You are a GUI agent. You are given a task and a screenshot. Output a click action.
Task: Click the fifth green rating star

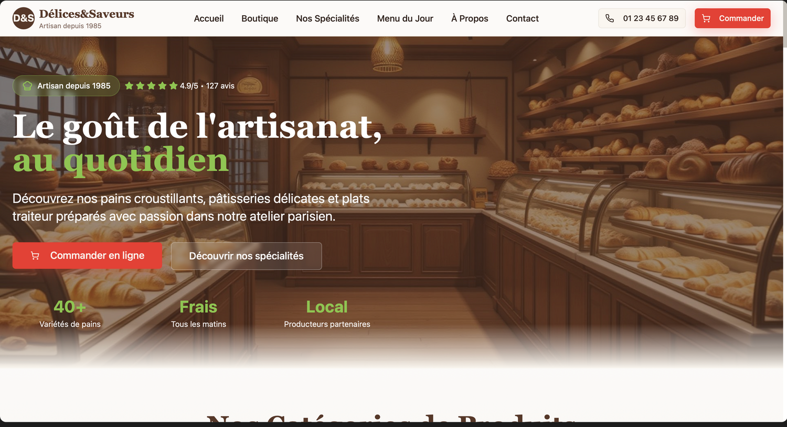coord(173,86)
